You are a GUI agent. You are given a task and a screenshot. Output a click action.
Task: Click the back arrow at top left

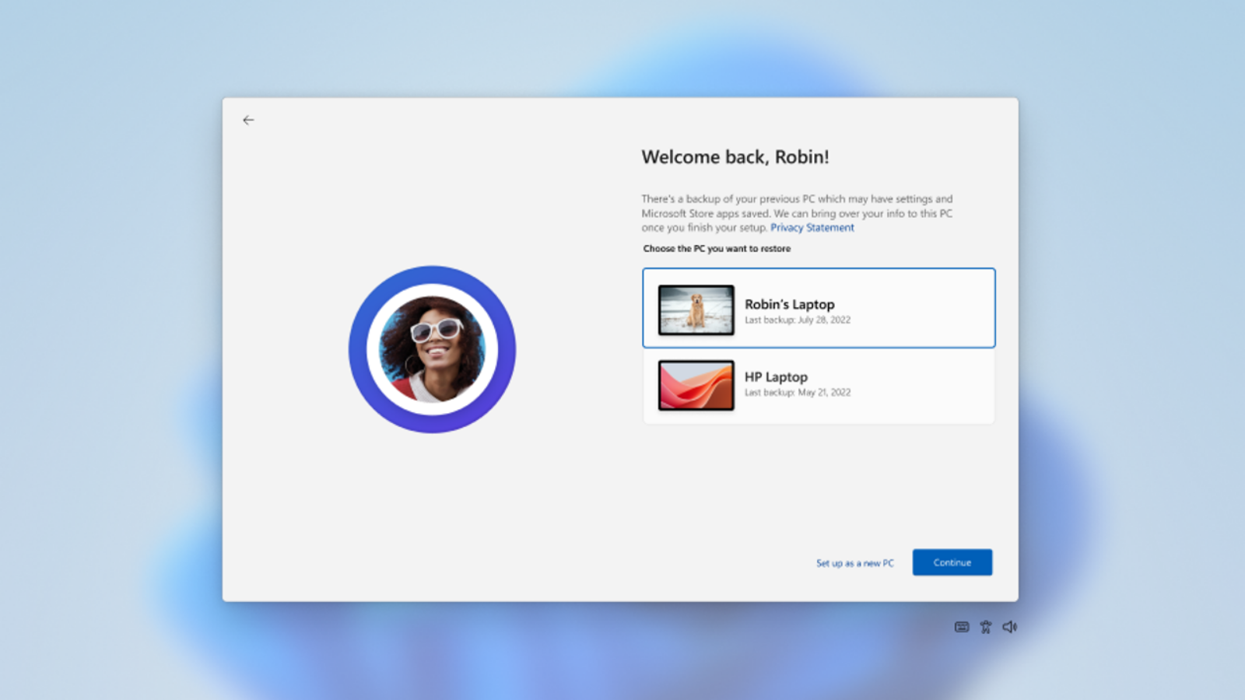click(248, 120)
